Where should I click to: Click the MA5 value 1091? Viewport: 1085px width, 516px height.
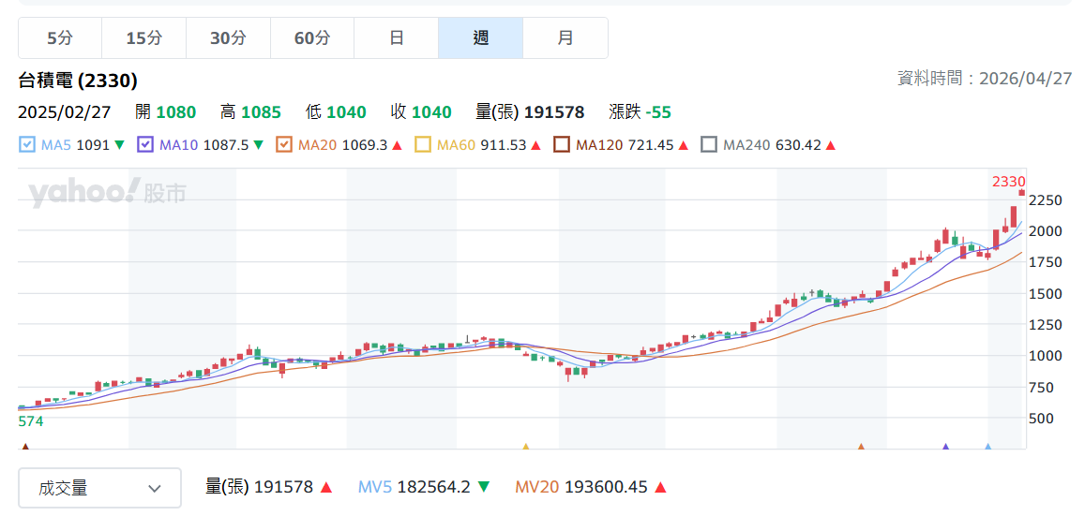tap(93, 145)
